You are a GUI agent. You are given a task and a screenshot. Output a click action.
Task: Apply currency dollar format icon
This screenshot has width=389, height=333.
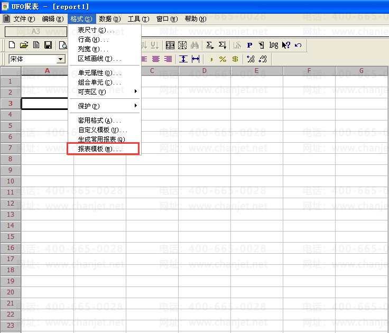[235, 59]
